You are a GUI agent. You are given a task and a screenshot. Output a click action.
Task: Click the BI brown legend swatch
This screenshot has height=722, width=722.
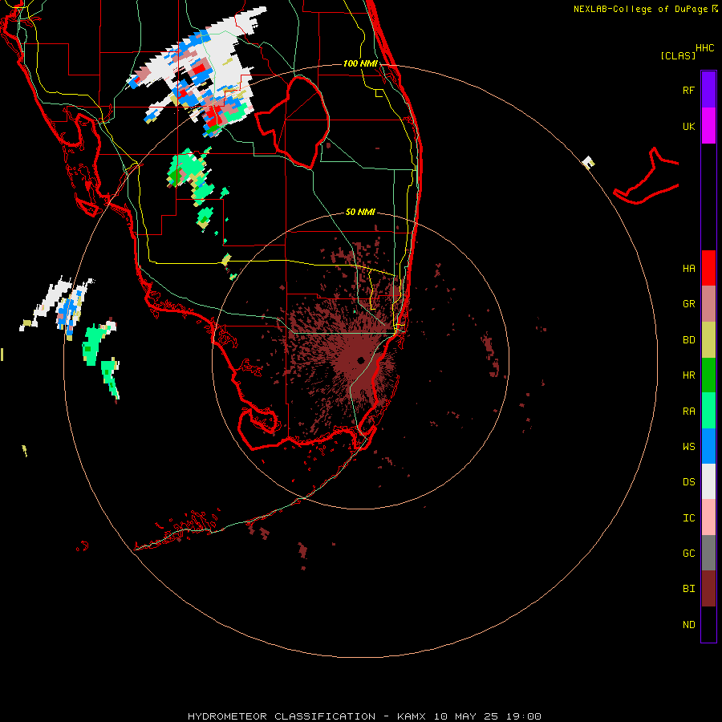coord(708,589)
